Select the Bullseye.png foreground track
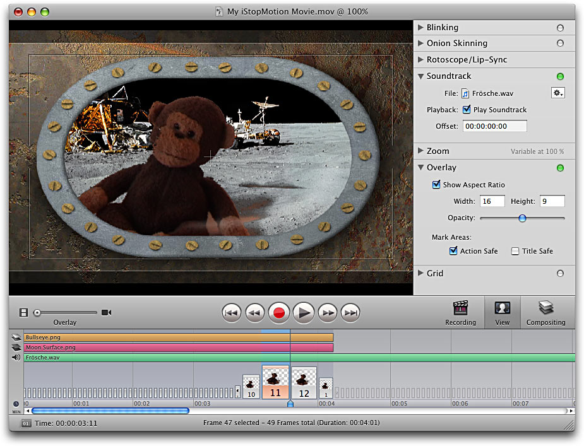 click(179, 337)
